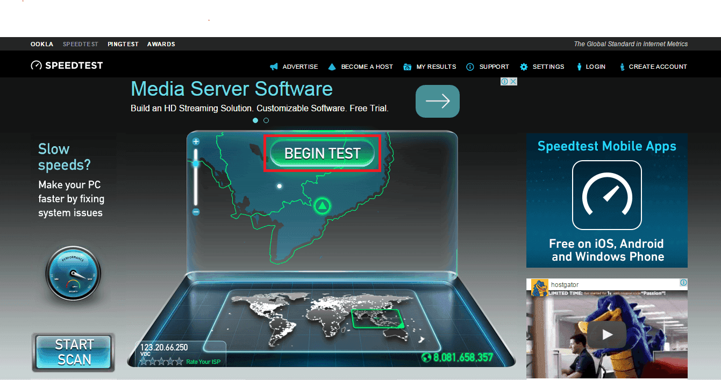Select the green triangle server marker
This screenshot has height=380, width=721.
322,205
